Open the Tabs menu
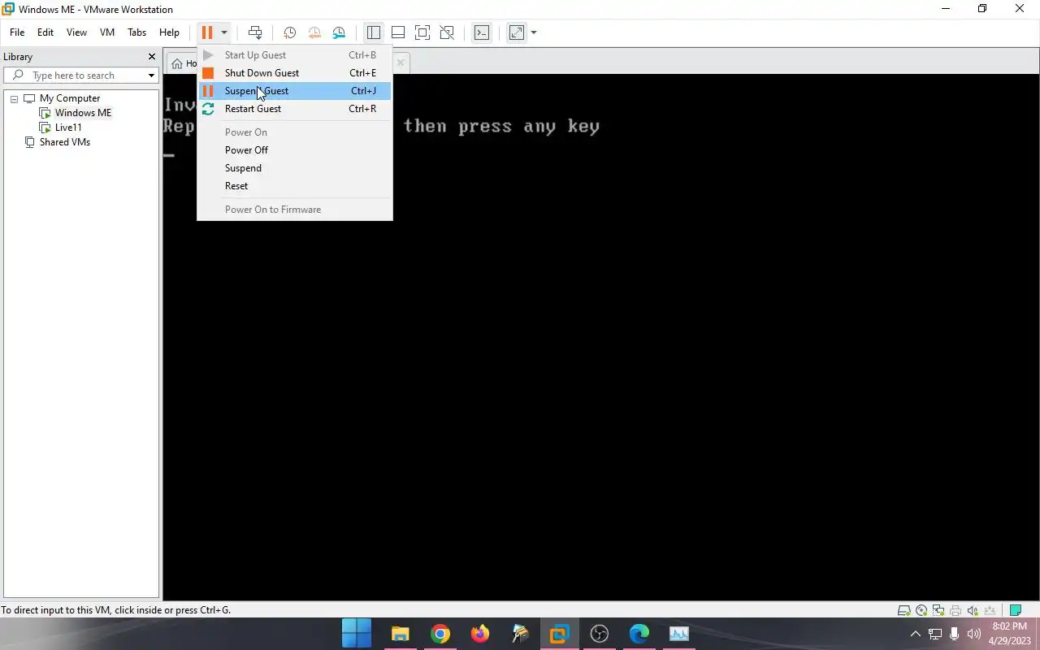 137,32
